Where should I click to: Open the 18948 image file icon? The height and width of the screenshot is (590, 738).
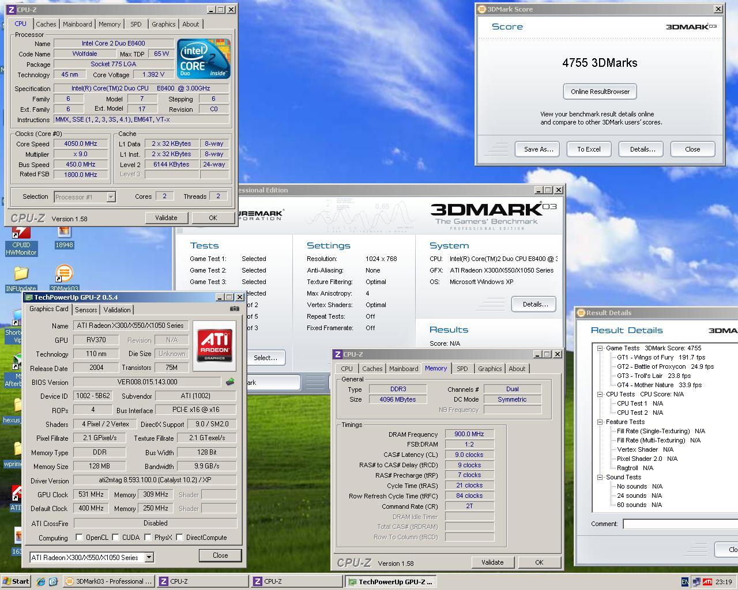coord(64,237)
